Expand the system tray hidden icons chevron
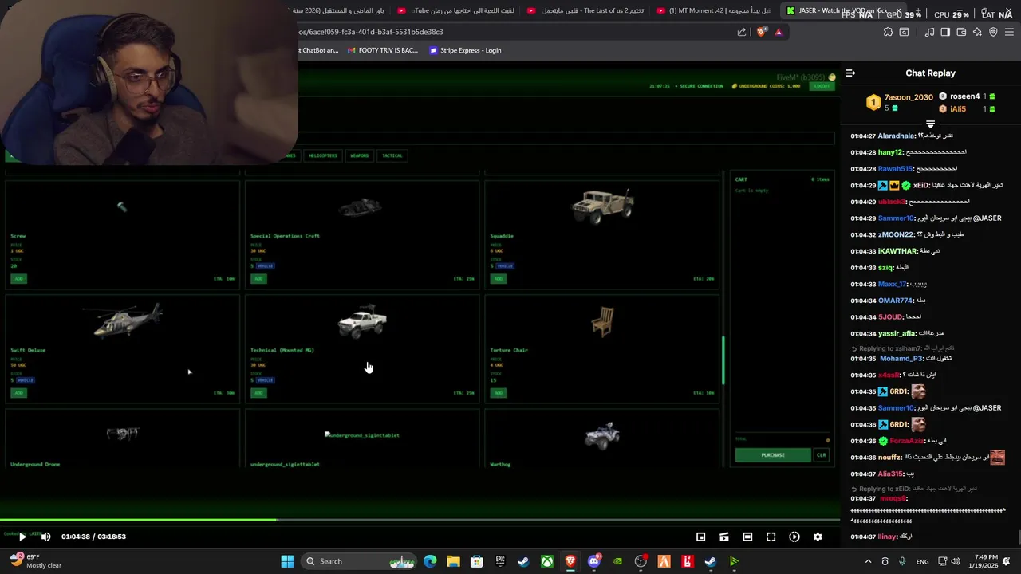Screen dimensions: 1021x574 (x=869, y=561)
